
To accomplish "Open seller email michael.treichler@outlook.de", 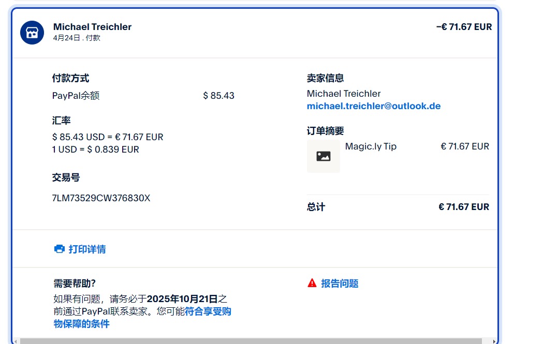I will (x=373, y=106).
